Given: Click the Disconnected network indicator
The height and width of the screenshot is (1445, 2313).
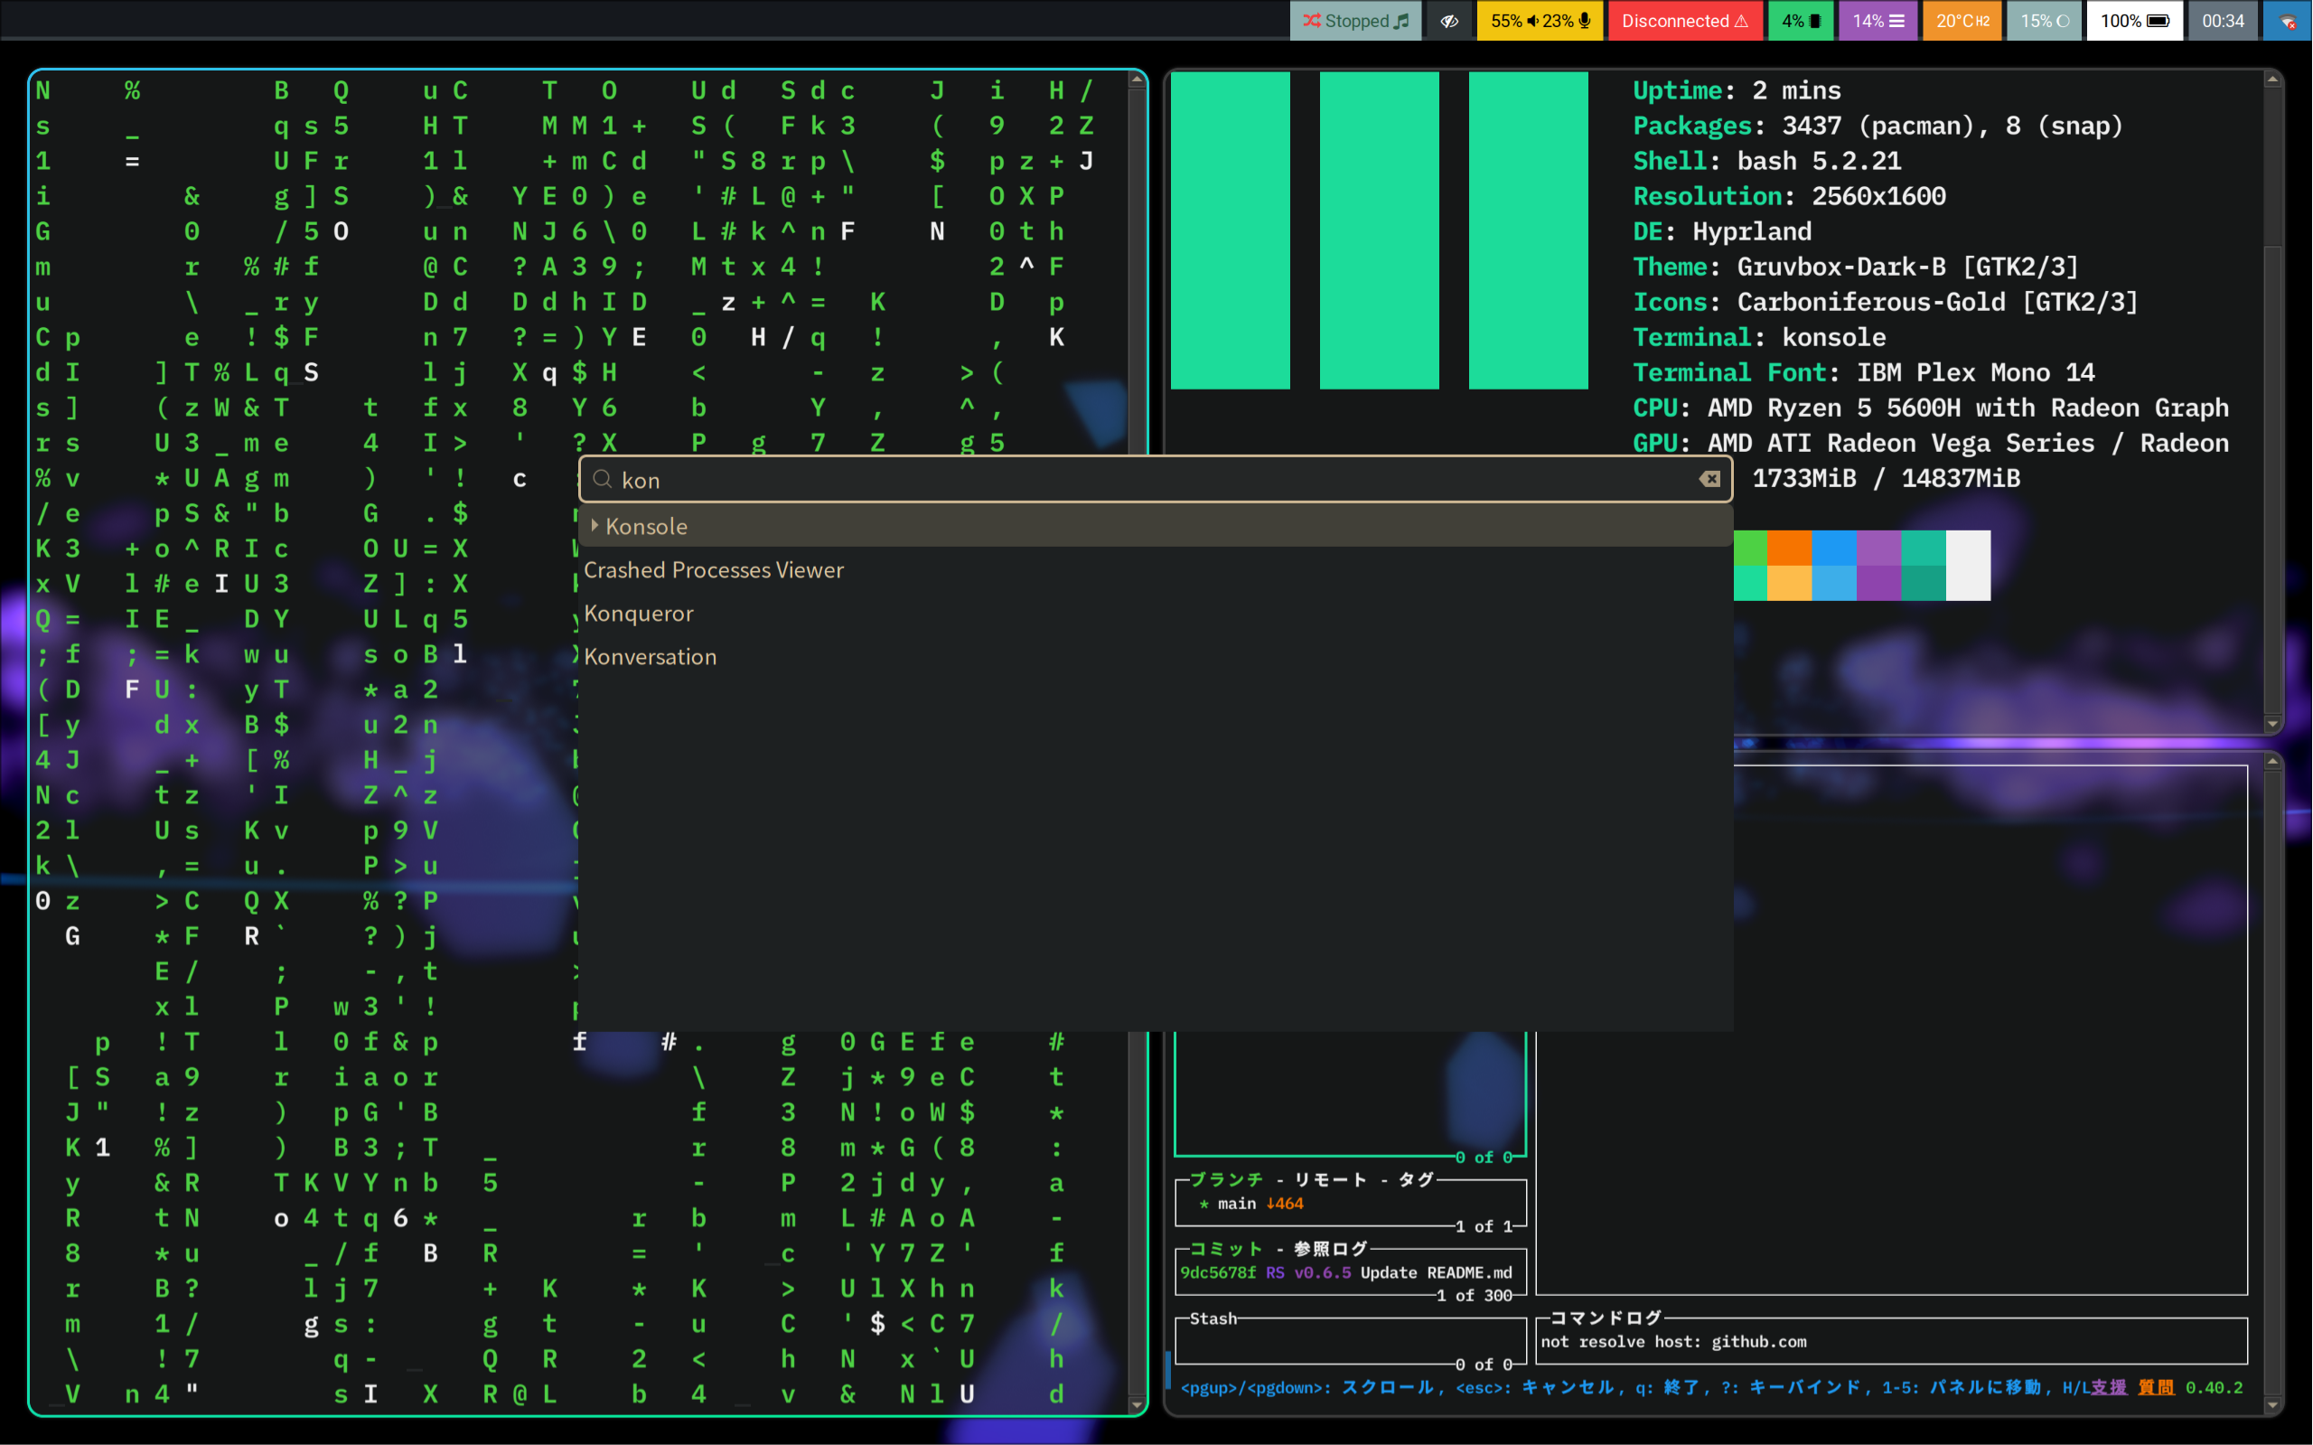Looking at the screenshot, I should click(1684, 21).
